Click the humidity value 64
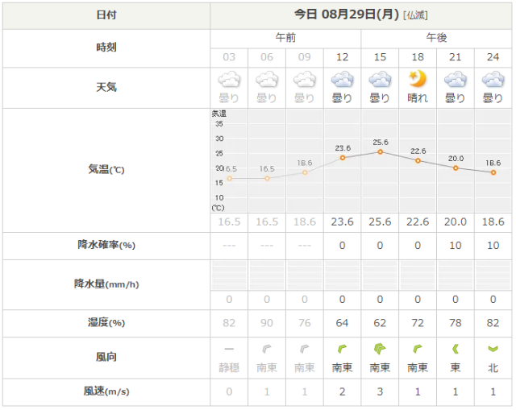This screenshot has width=516, height=410. [x=342, y=323]
